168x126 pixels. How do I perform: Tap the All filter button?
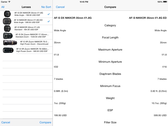[x=3, y=7]
